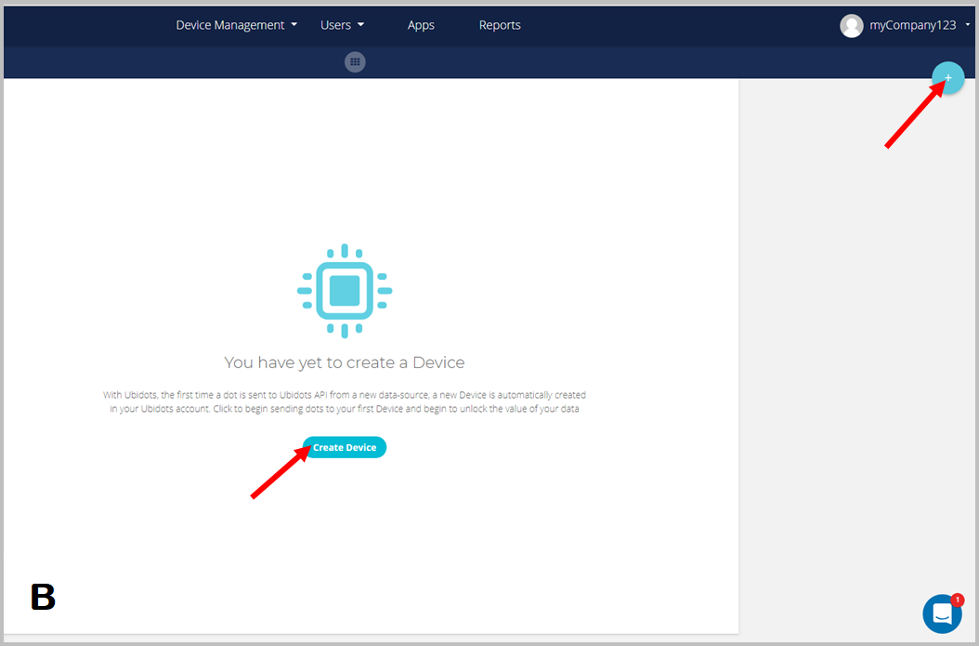979x646 pixels.
Task: Expand the myCompany123 account dropdown
Action: [x=969, y=25]
